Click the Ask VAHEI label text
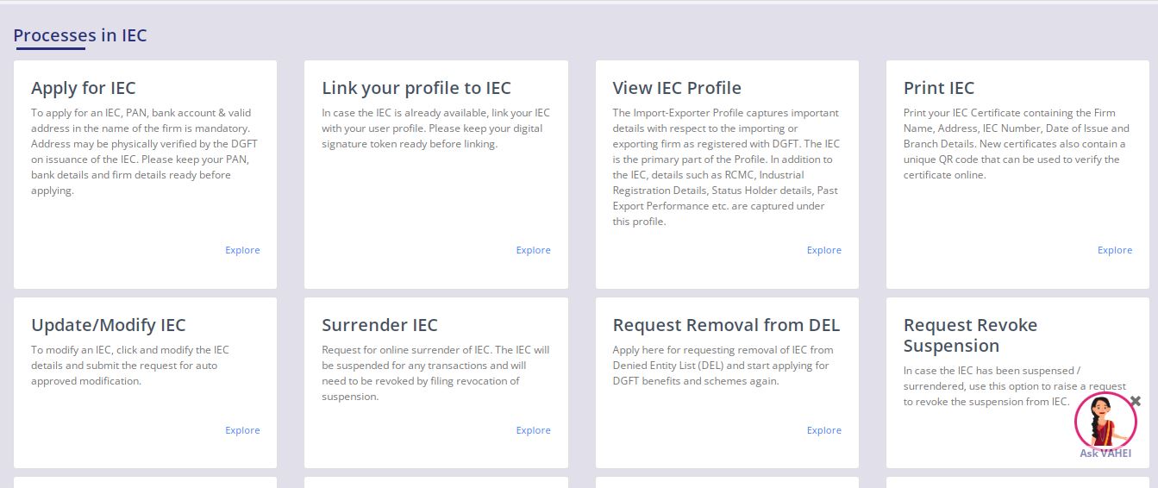Viewport: 1158px width, 488px height. pos(1105,454)
